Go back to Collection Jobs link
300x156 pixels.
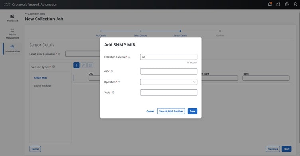click(x=35, y=14)
